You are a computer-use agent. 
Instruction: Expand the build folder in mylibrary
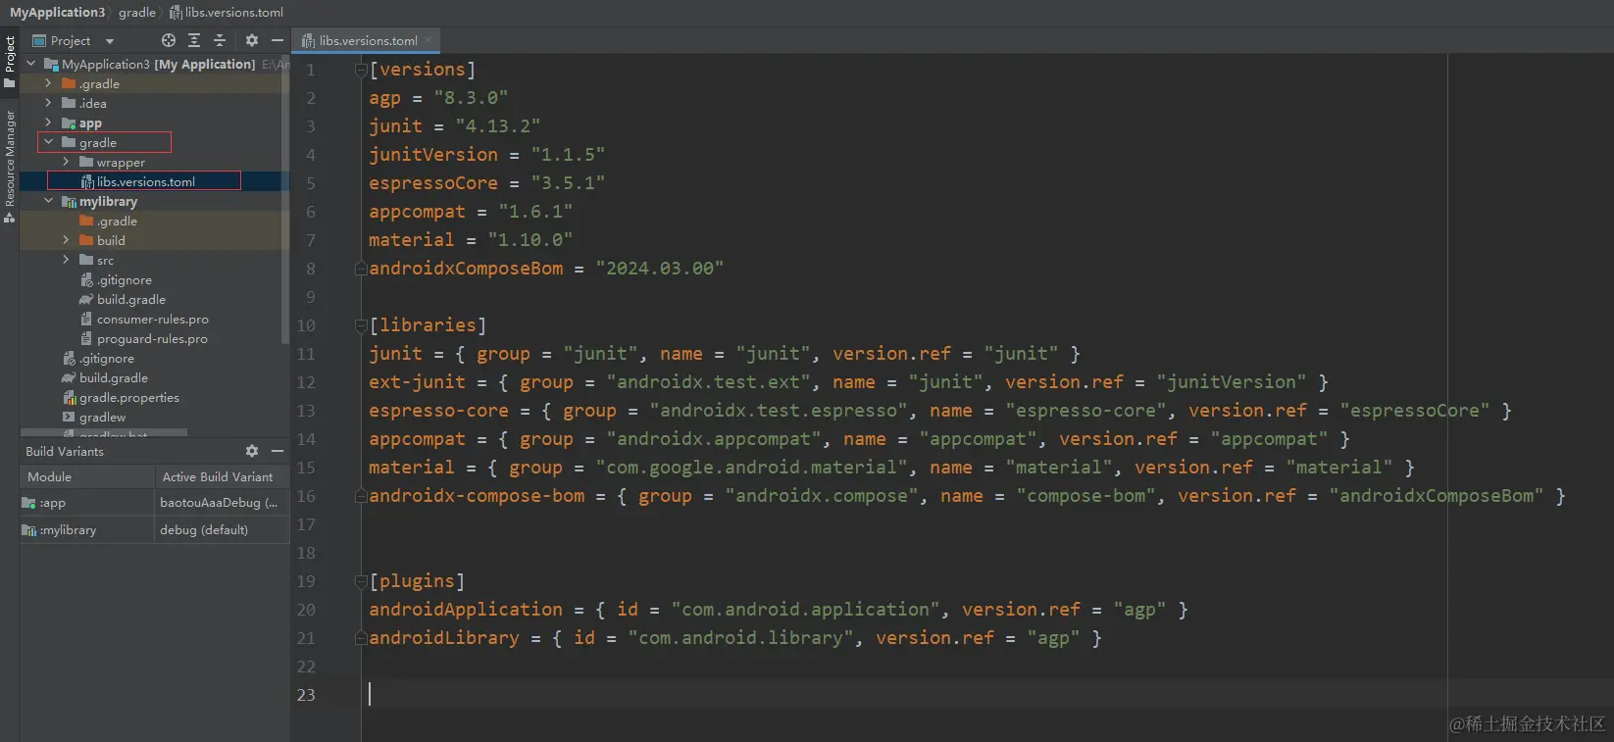coord(66,240)
